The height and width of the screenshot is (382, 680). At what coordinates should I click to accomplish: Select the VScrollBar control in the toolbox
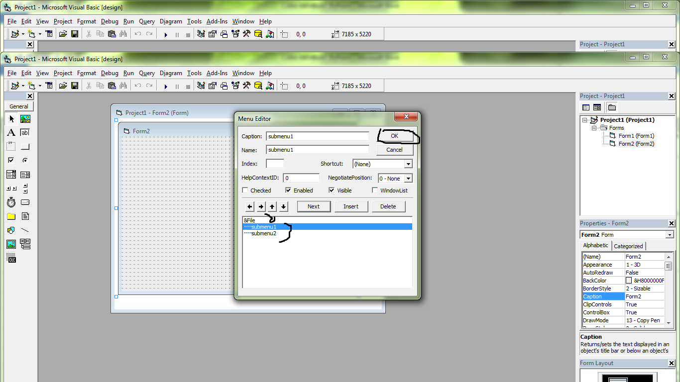(25, 189)
